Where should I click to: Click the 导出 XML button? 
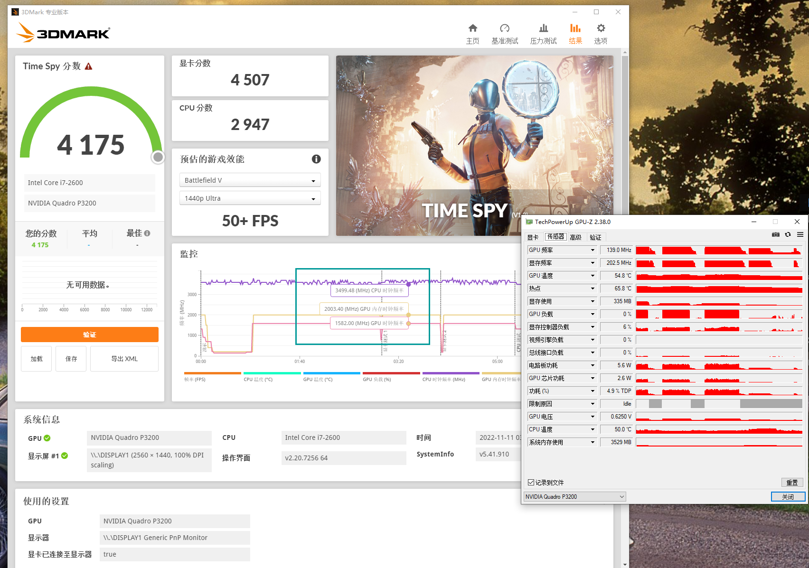pyautogui.click(x=124, y=359)
